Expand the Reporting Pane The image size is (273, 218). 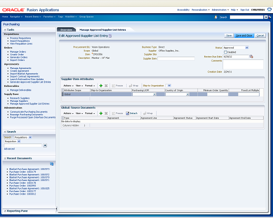(5, 211)
